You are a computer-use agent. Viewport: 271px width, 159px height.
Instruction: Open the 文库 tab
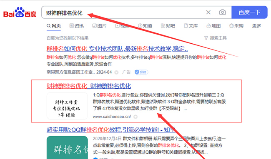click(x=191, y=26)
